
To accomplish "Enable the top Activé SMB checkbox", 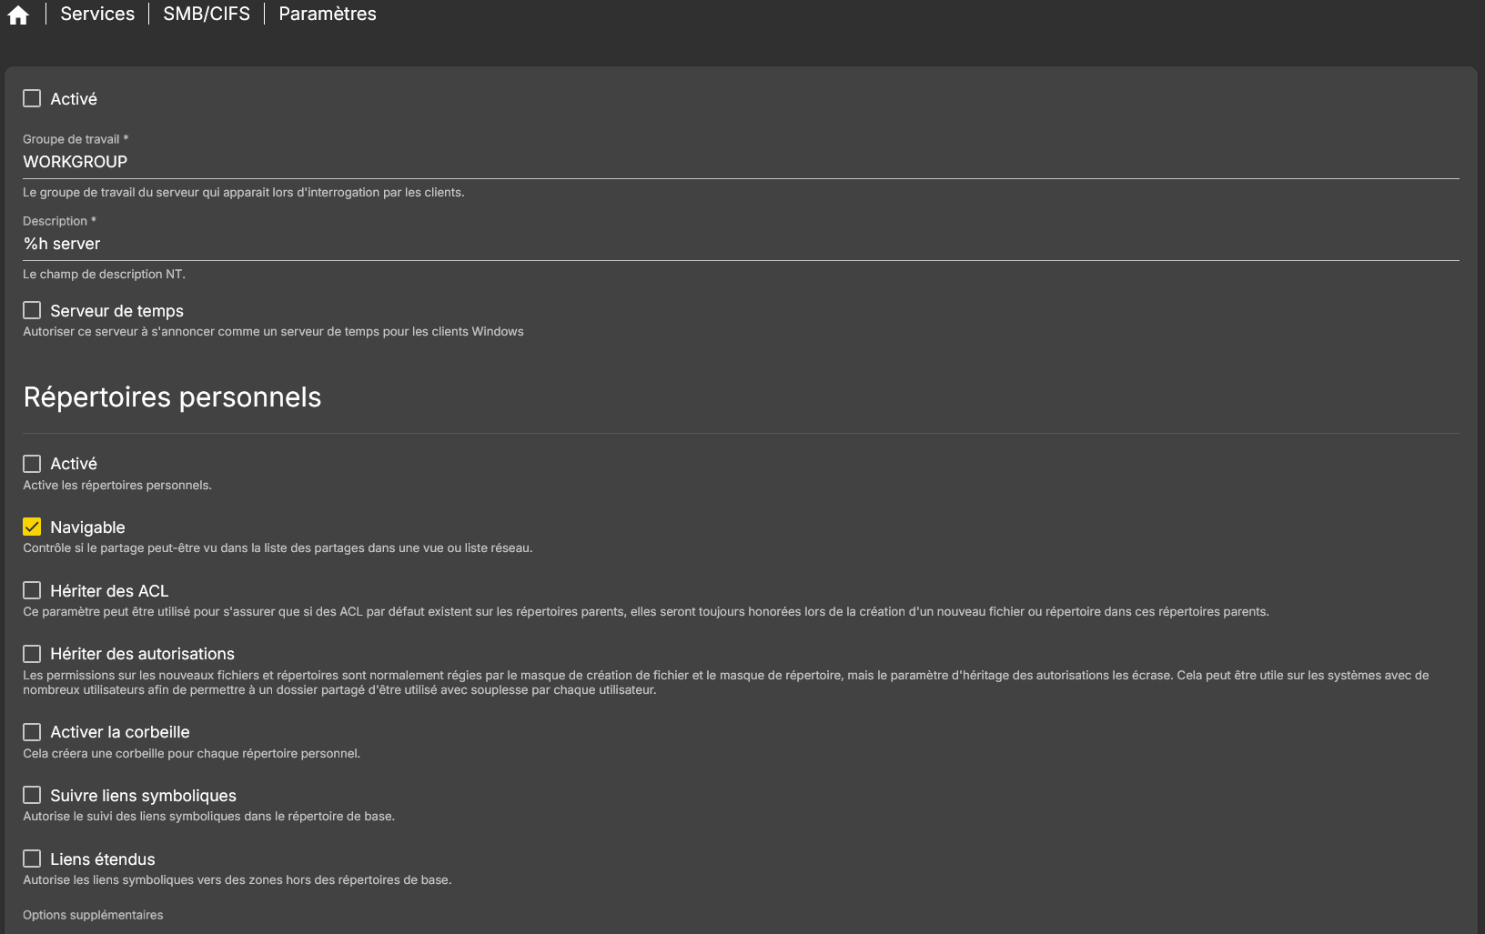I will 32,98.
